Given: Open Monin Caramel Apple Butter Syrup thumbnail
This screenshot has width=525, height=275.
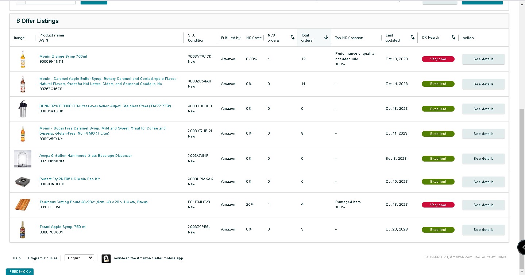Looking at the screenshot, I should click(x=23, y=84).
